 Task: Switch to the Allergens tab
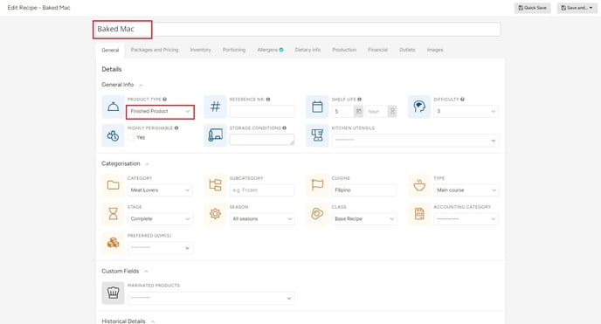[x=270, y=50]
